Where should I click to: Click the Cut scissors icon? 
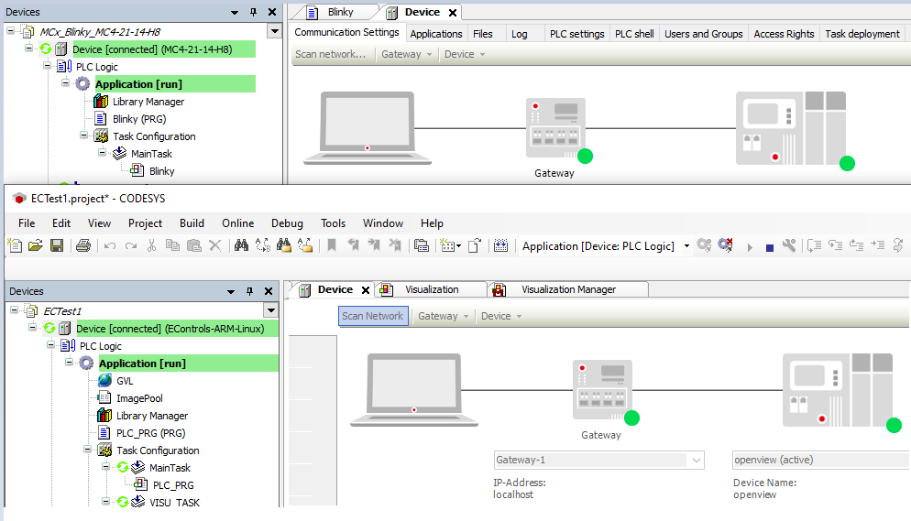click(151, 246)
